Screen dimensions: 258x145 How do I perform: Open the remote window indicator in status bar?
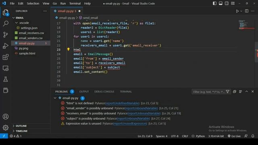pos(4,136)
